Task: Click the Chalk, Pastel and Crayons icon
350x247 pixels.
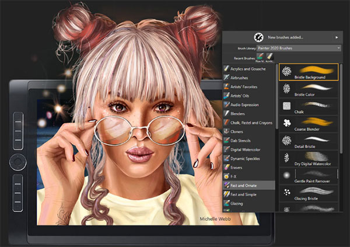Action: pyautogui.click(x=226, y=122)
